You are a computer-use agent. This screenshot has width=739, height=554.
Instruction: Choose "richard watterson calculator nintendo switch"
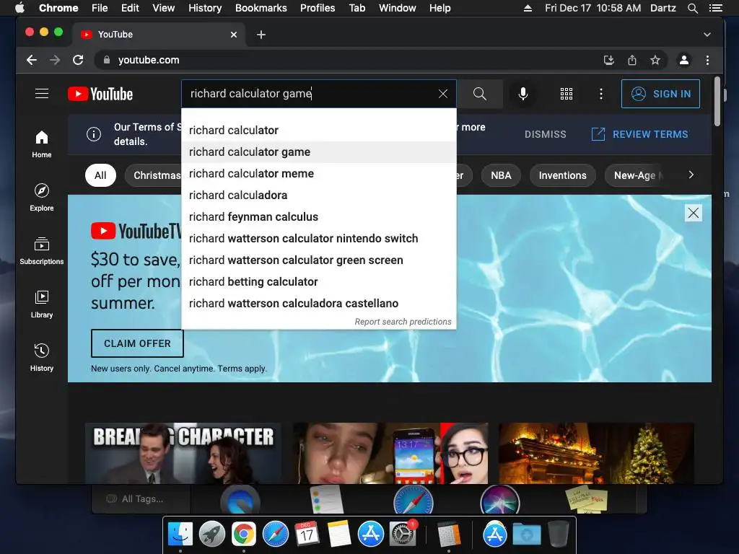tap(318, 238)
